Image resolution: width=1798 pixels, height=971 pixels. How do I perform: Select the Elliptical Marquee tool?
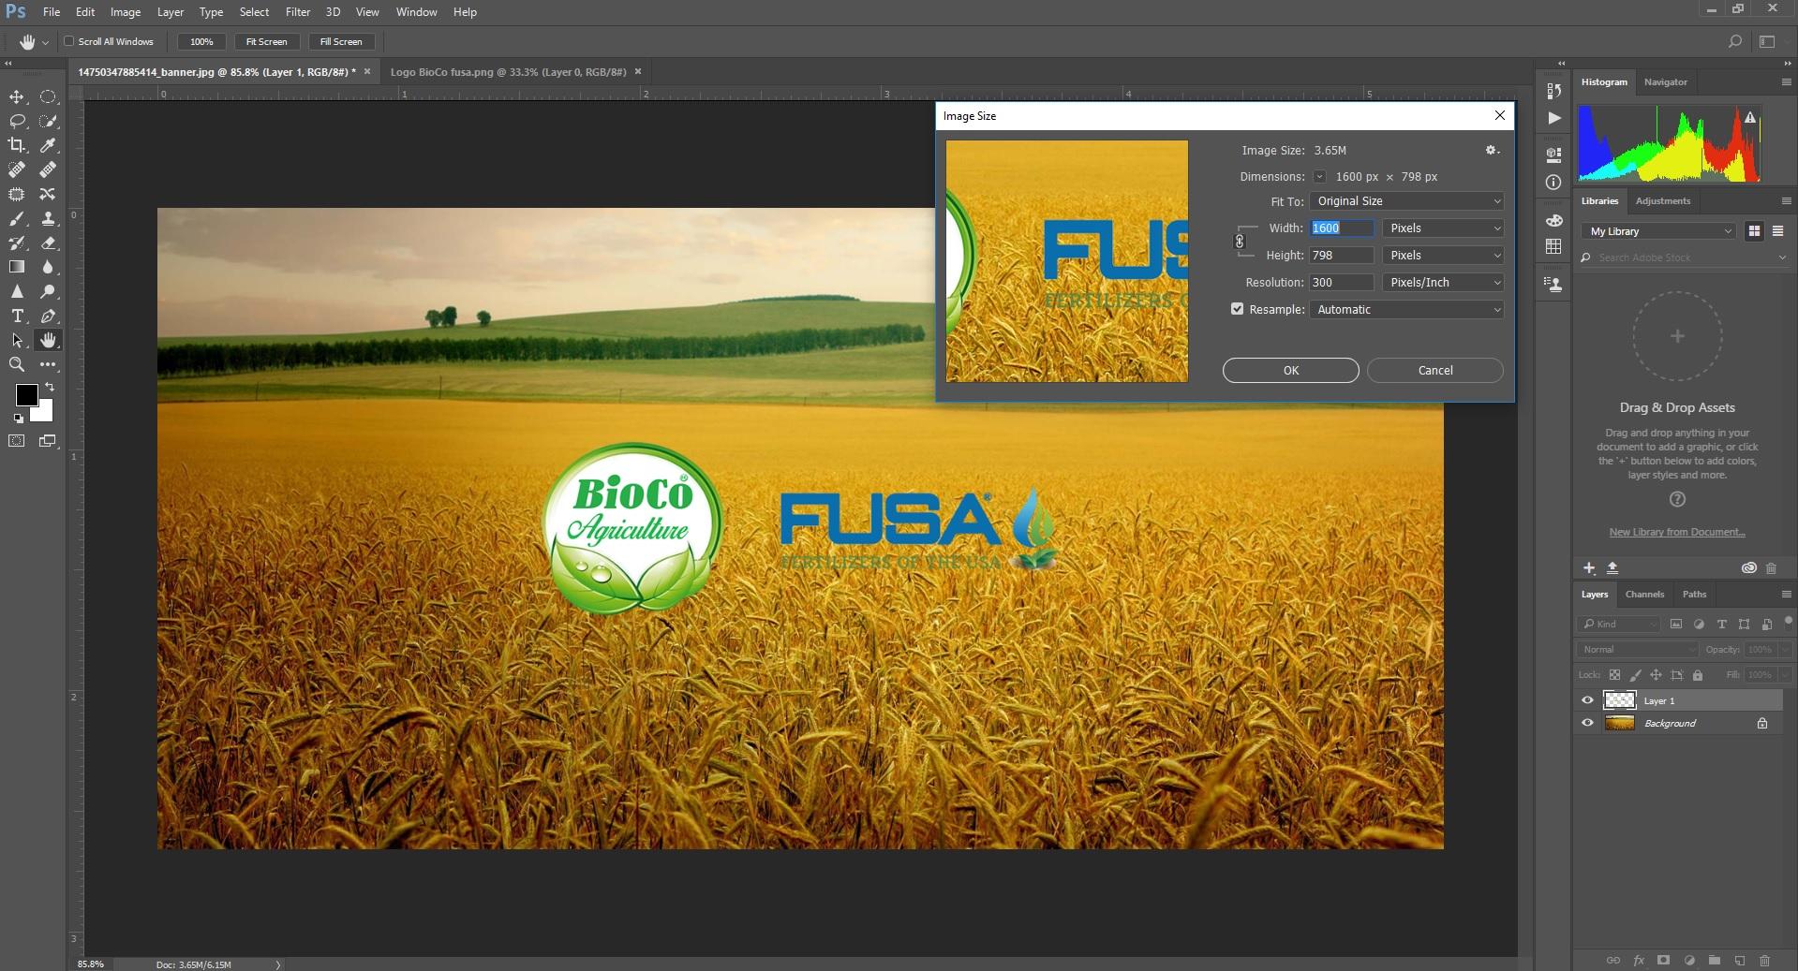point(48,96)
